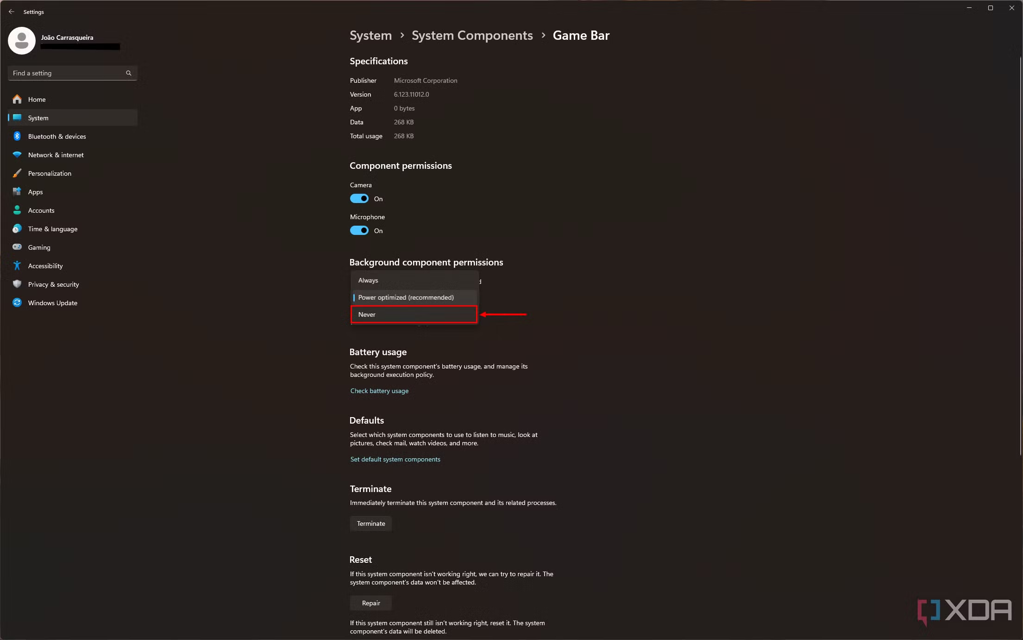Open Bluetooth & devices via its icon
Screen dimensions: 1023x640
(17, 136)
